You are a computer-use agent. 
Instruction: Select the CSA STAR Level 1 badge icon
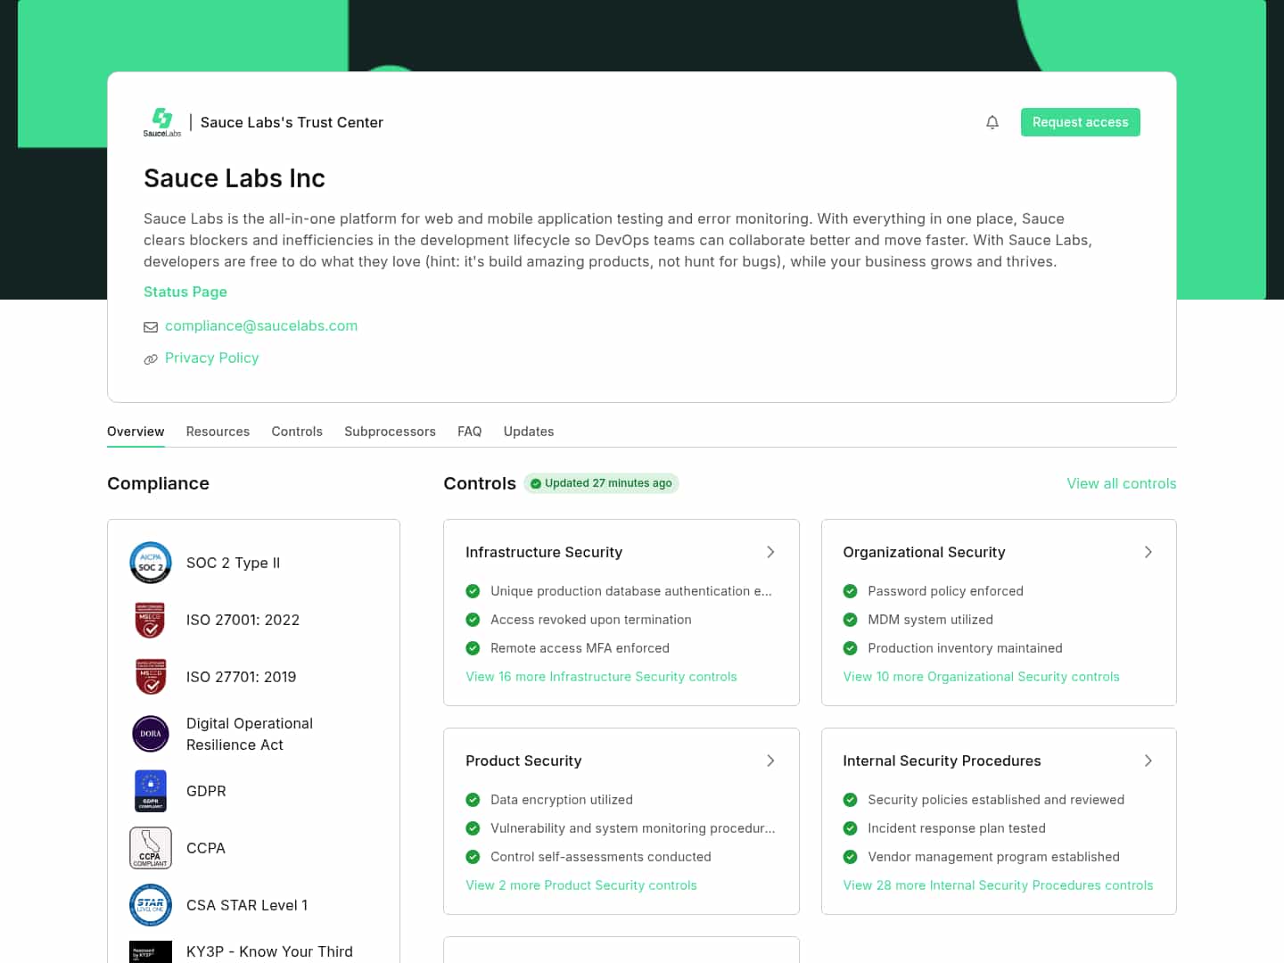[151, 905]
